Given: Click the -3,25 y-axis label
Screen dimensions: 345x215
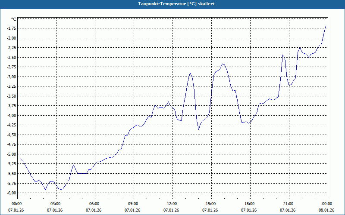Looking at the screenshot, I should click(x=12, y=86).
